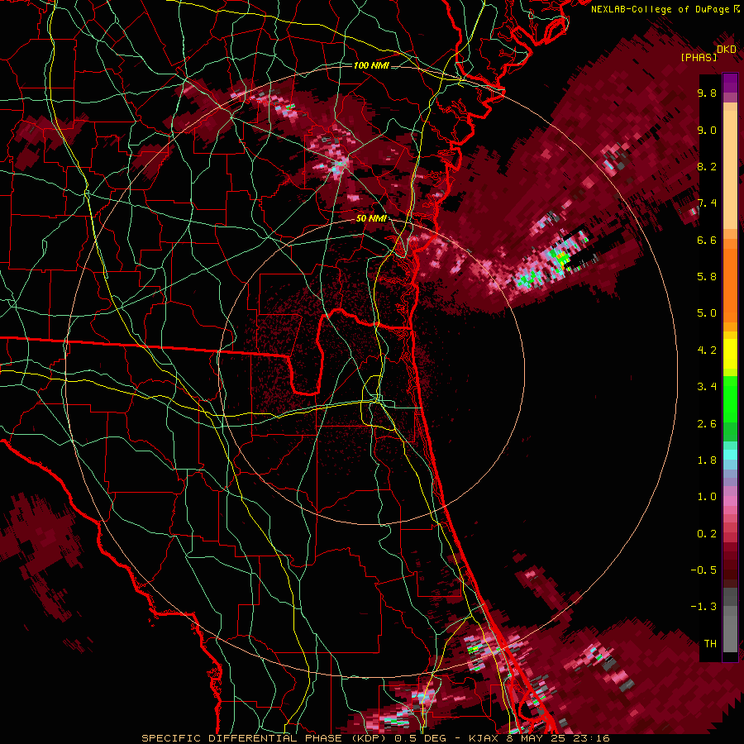
Task: Click the 9.0 scale value
Action: pyautogui.click(x=707, y=130)
